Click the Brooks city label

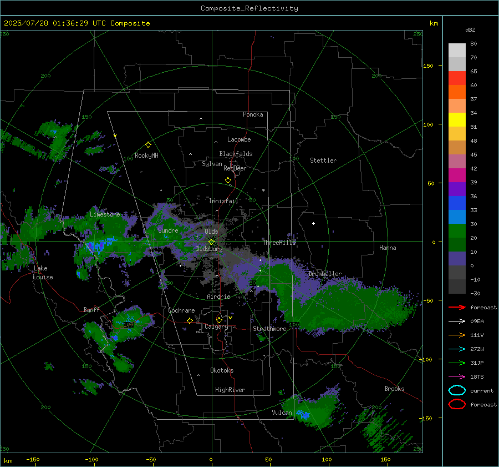click(394, 389)
